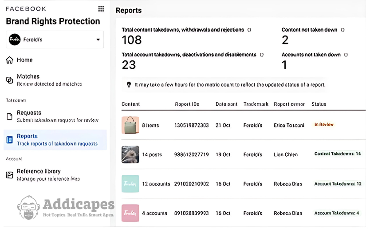The width and height of the screenshot is (378, 237).
Task: Click report ID 891028839993
Action: 191,213
